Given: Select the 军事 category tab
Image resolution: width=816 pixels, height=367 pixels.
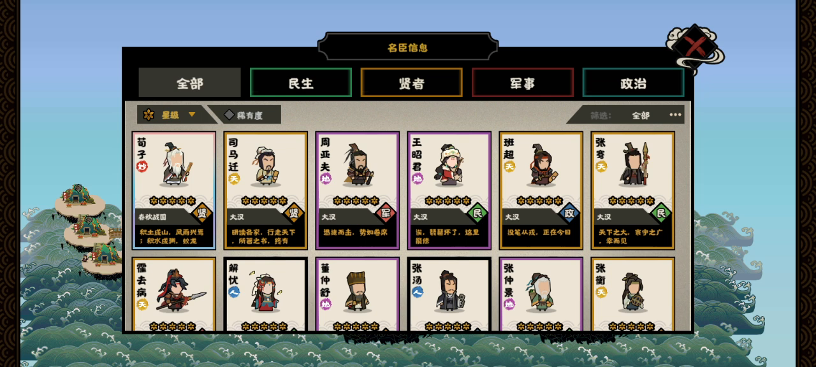Looking at the screenshot, I should (523, 83).
